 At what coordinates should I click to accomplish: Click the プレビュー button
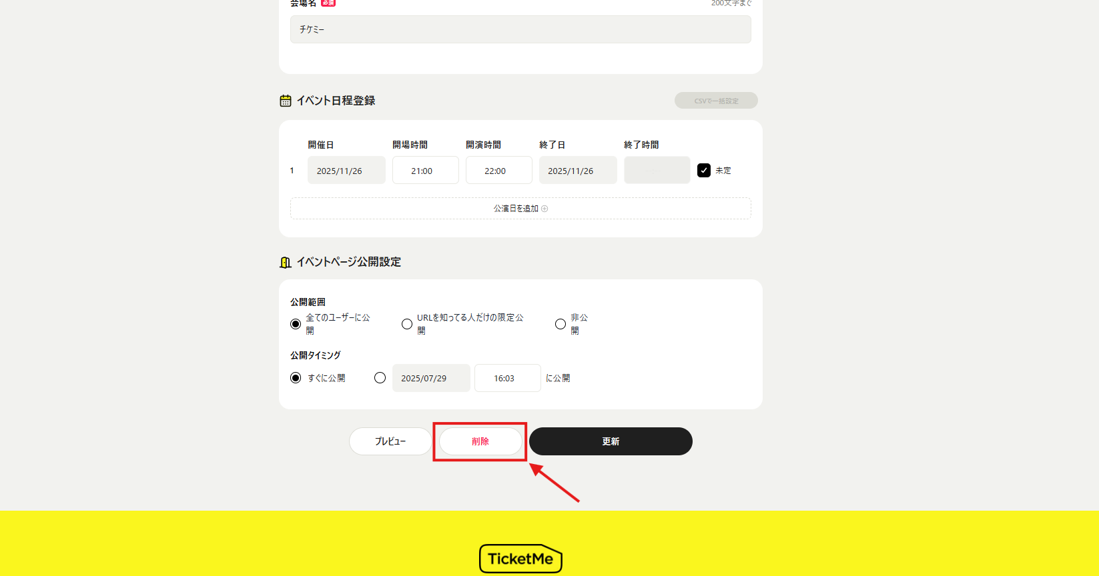[x=390, y=441]
